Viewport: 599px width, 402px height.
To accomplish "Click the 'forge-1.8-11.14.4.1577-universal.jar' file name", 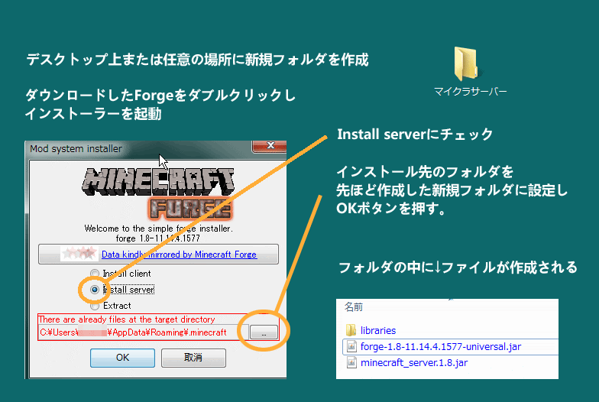I will (441, 347).
